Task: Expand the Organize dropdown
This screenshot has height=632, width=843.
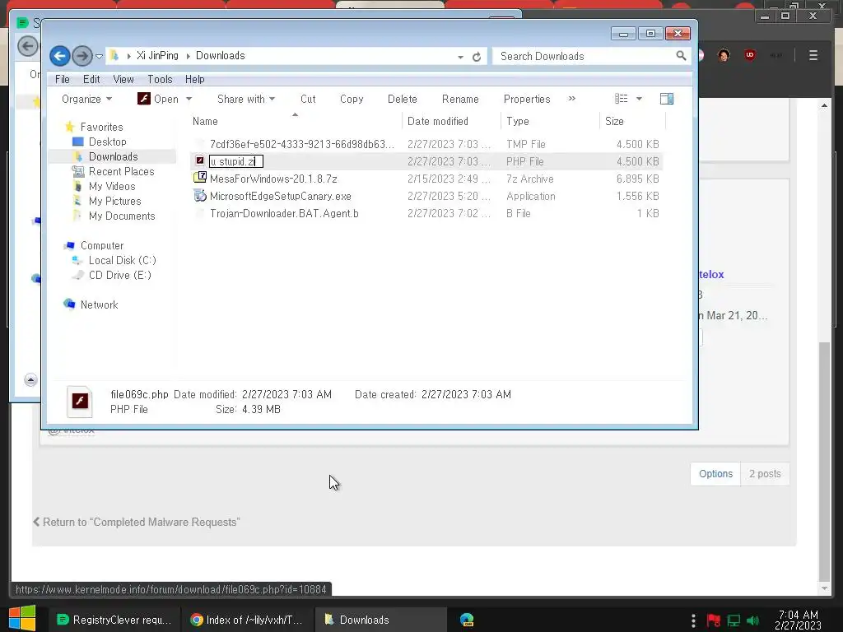Action: tap(86, 99)
